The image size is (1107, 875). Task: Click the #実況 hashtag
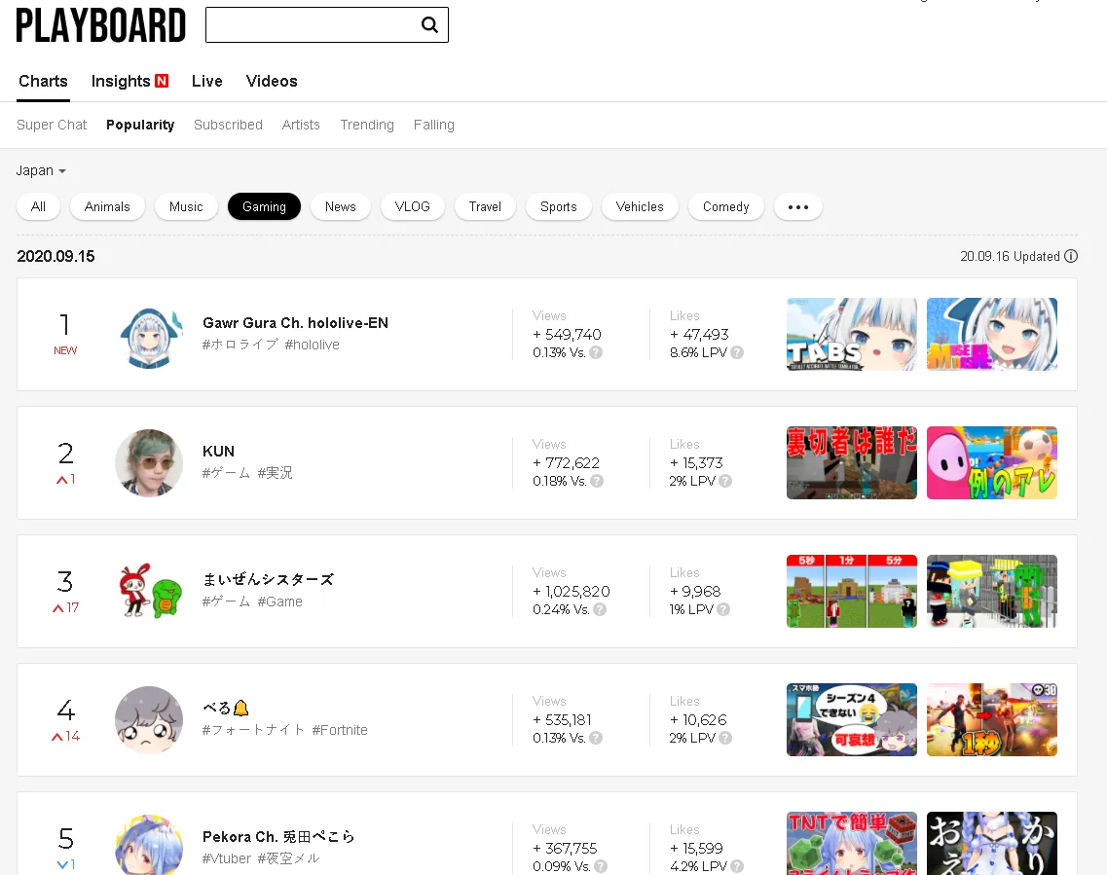click(x=275, y=473)
